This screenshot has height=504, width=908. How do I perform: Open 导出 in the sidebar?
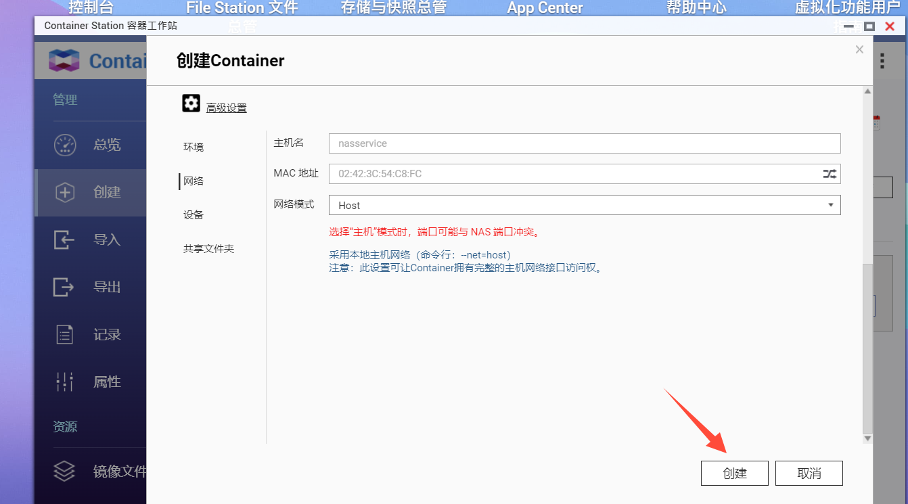[91, 287]
